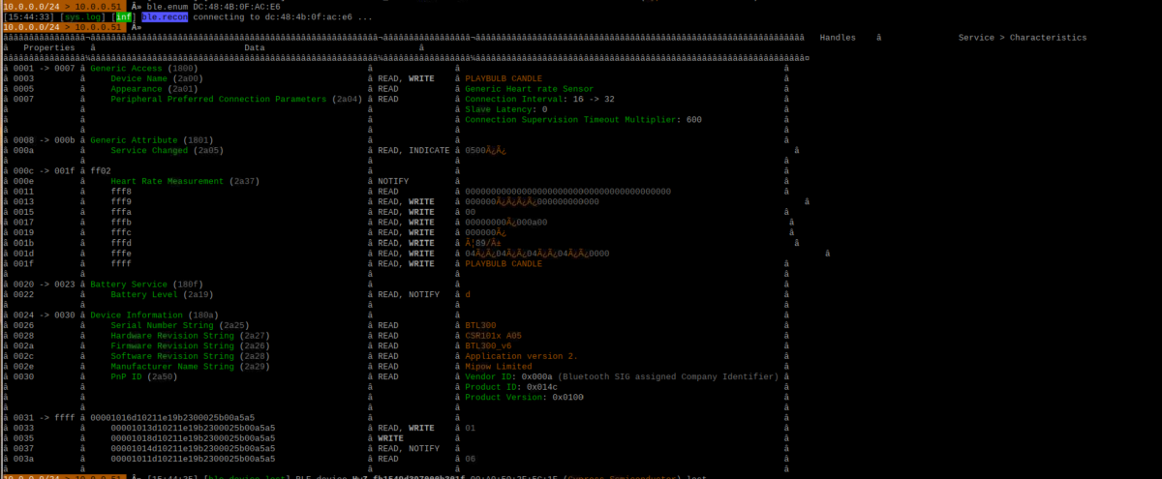1162x479 pixels.
Task: Select the CSR101x A05 hardware value
Action: pyautogui.click(x=494, y=335)
